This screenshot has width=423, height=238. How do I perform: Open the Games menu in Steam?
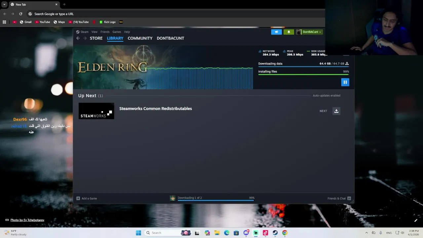click(117, 32)
